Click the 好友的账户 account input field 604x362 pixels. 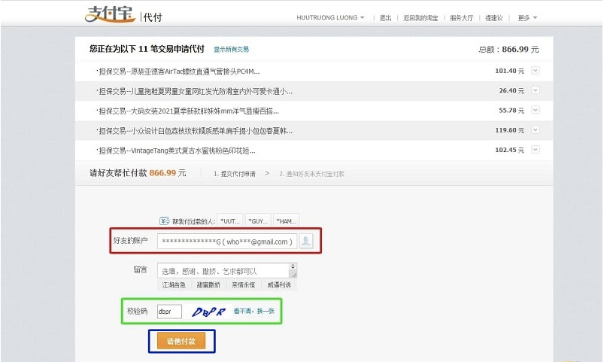[227, 242]
